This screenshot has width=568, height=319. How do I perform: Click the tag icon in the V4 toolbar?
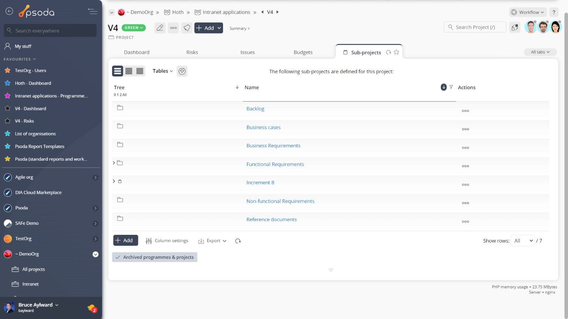tap(187, 28)
